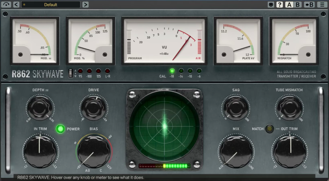Image resolution: width=329 pixels, height=181 pixels.
Task: Click the PROGRAM label in VU meter
Action: [135, 58]
